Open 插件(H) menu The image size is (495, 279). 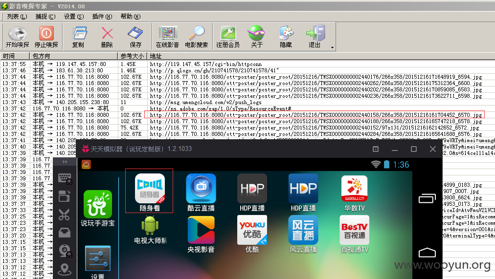pos(102,17)
